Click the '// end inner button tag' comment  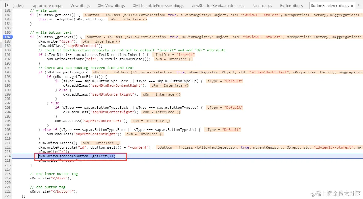54,174
